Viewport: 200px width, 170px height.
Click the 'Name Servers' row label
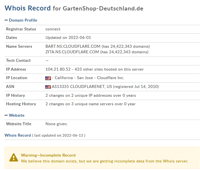(19, 46)
